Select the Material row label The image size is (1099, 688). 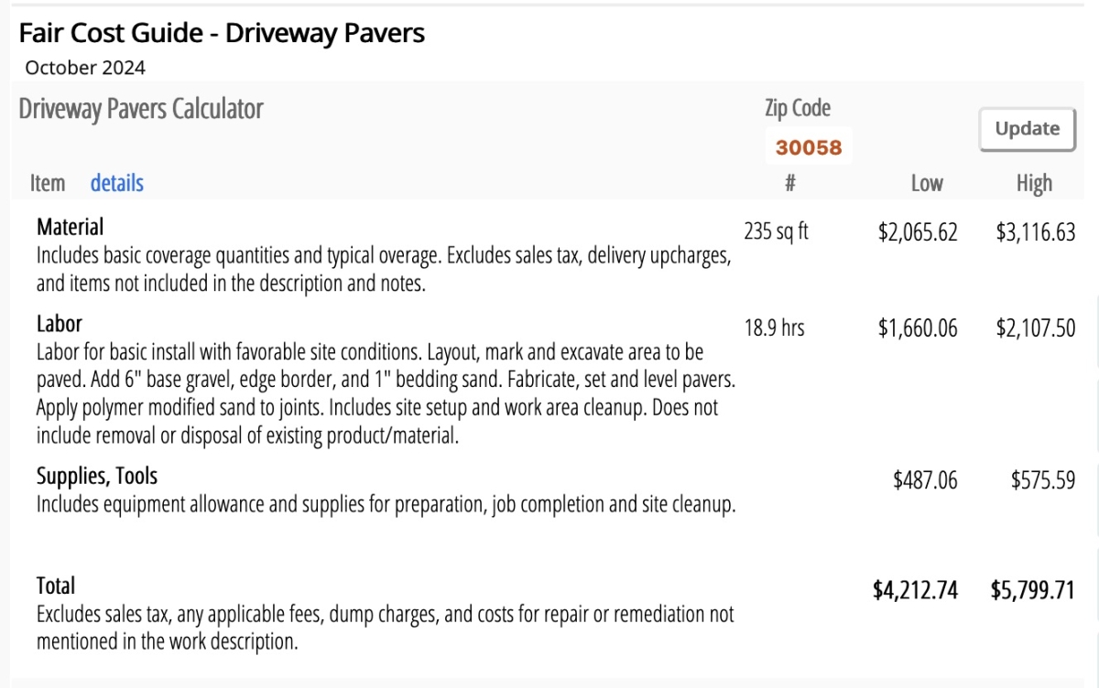(71, 227)
